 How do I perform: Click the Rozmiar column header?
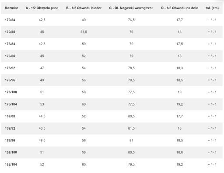(11, 8)
